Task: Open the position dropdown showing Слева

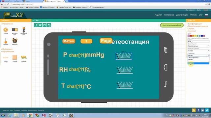Action: 198,51
